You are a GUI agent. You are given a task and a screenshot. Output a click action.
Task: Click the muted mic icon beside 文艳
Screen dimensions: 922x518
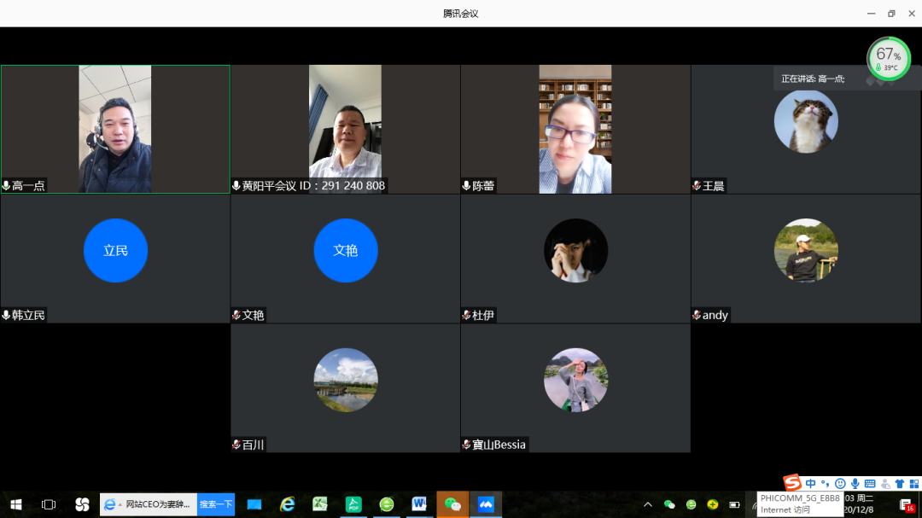[x=236, y=315]
